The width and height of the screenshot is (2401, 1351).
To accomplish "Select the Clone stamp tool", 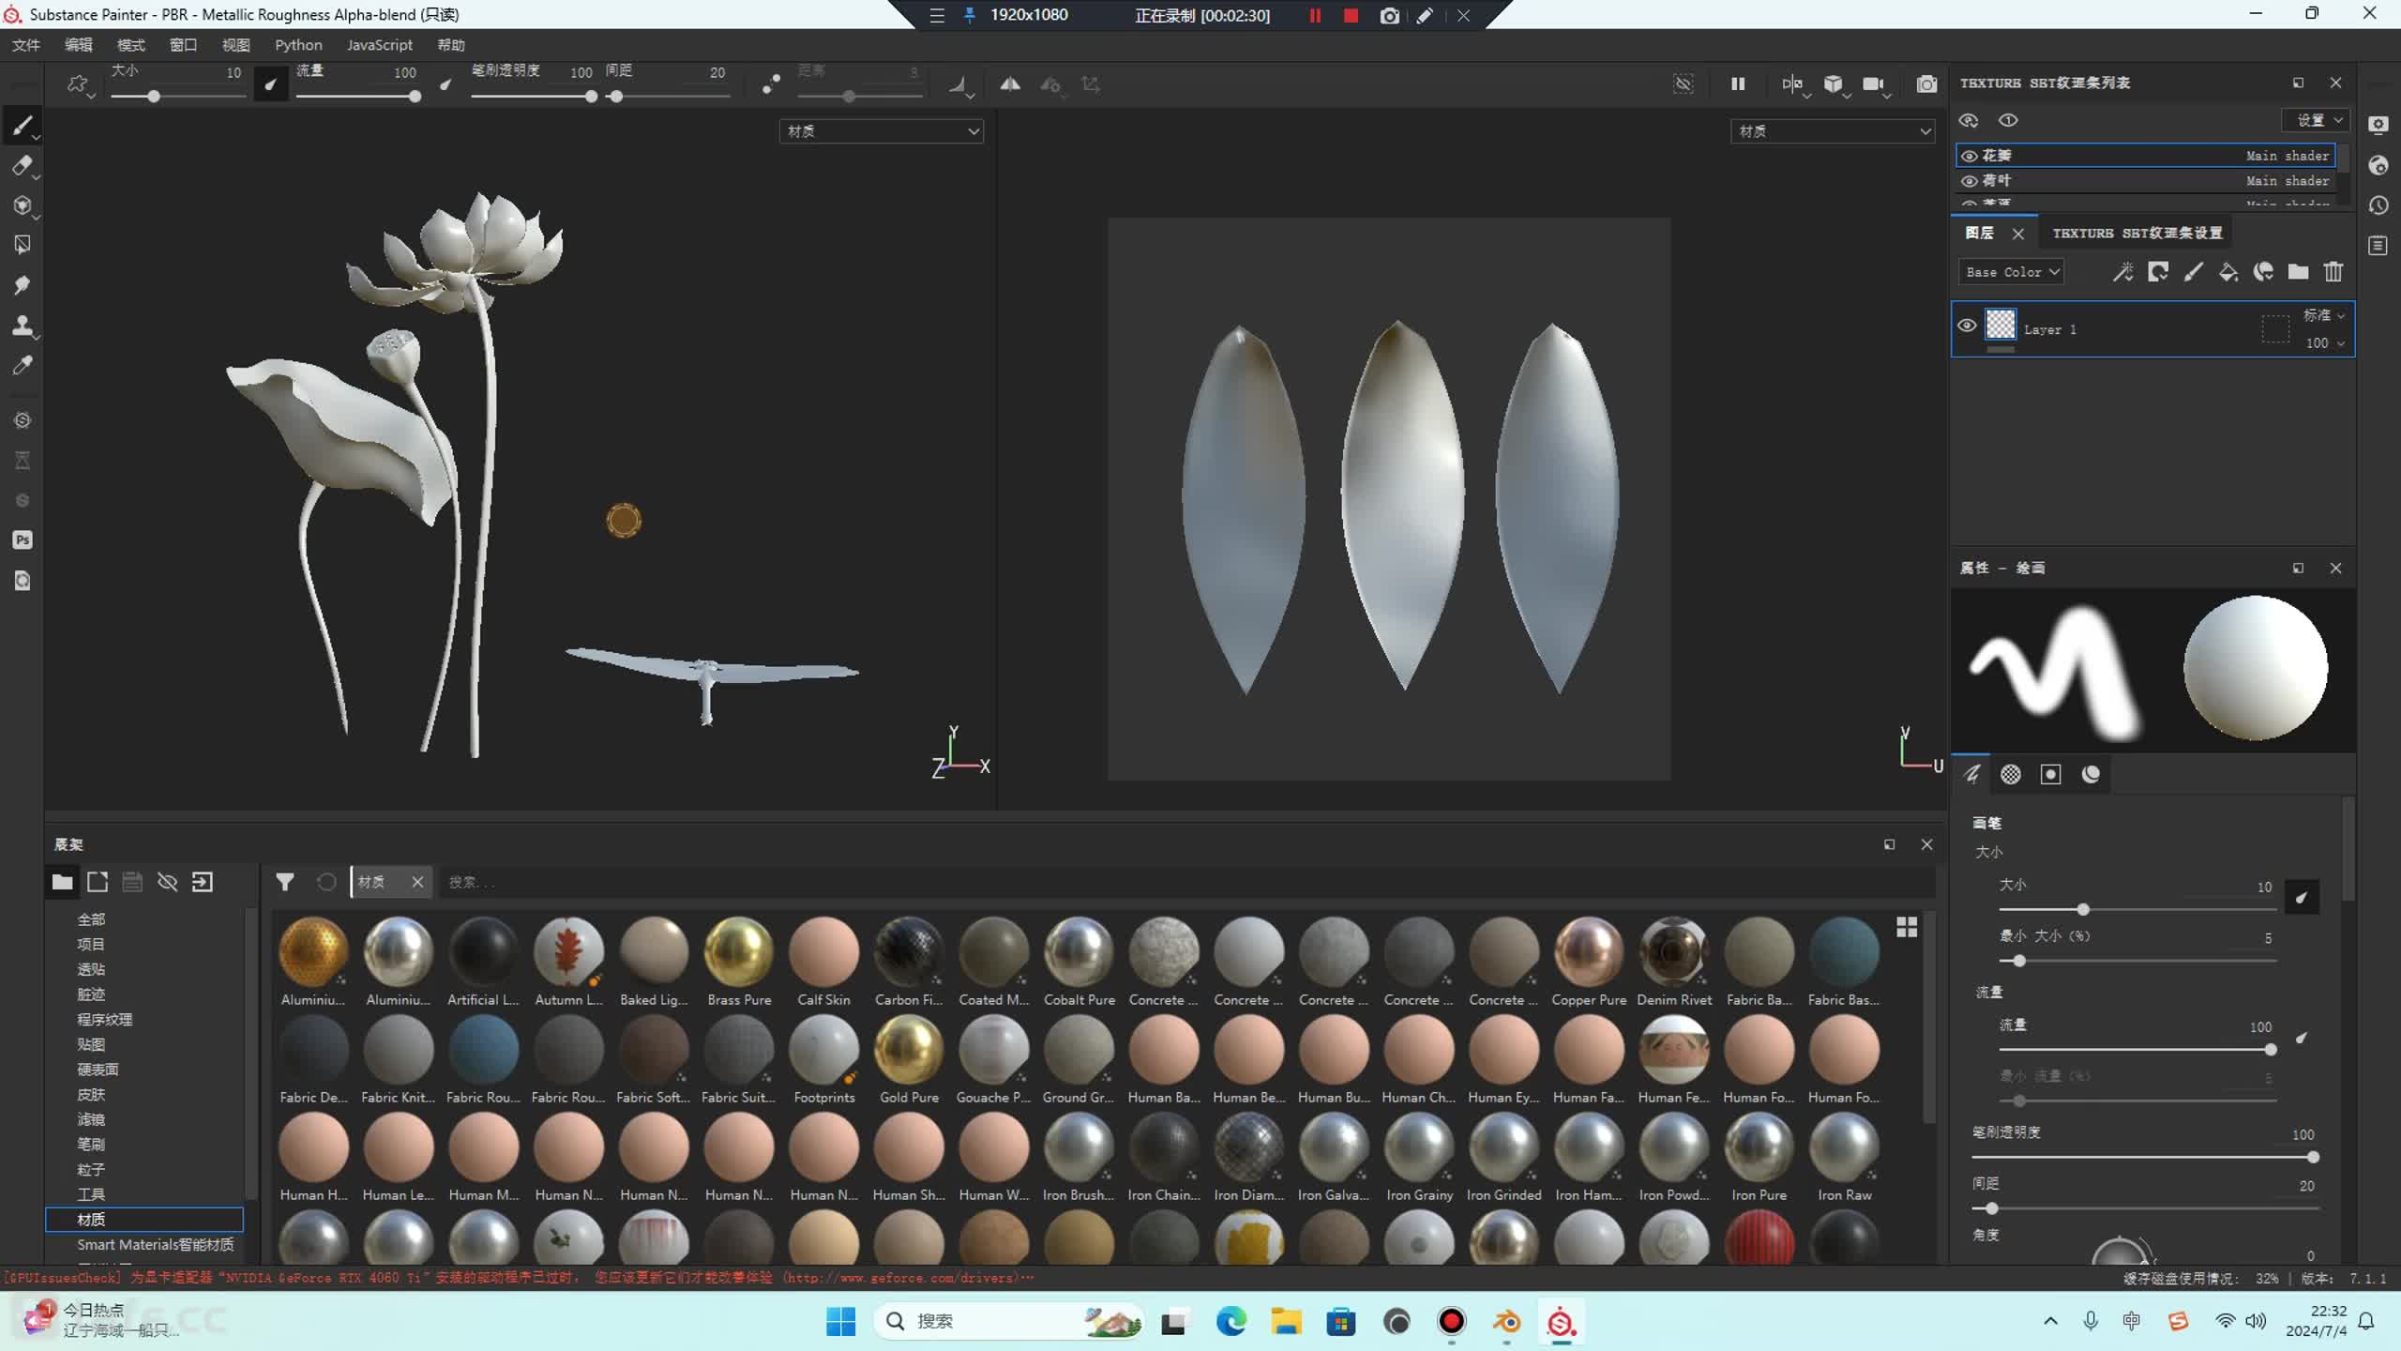I will click(23, 325).
